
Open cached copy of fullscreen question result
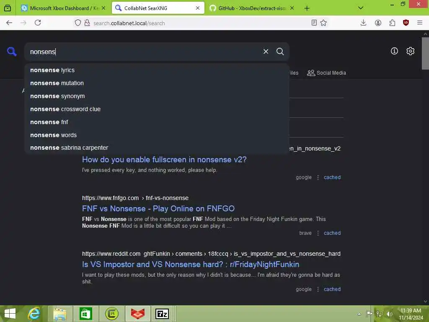(332, 177)
